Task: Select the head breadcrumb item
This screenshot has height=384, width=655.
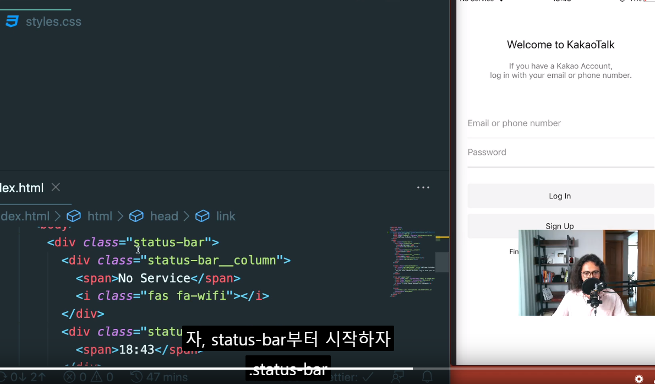Action: 164,216
